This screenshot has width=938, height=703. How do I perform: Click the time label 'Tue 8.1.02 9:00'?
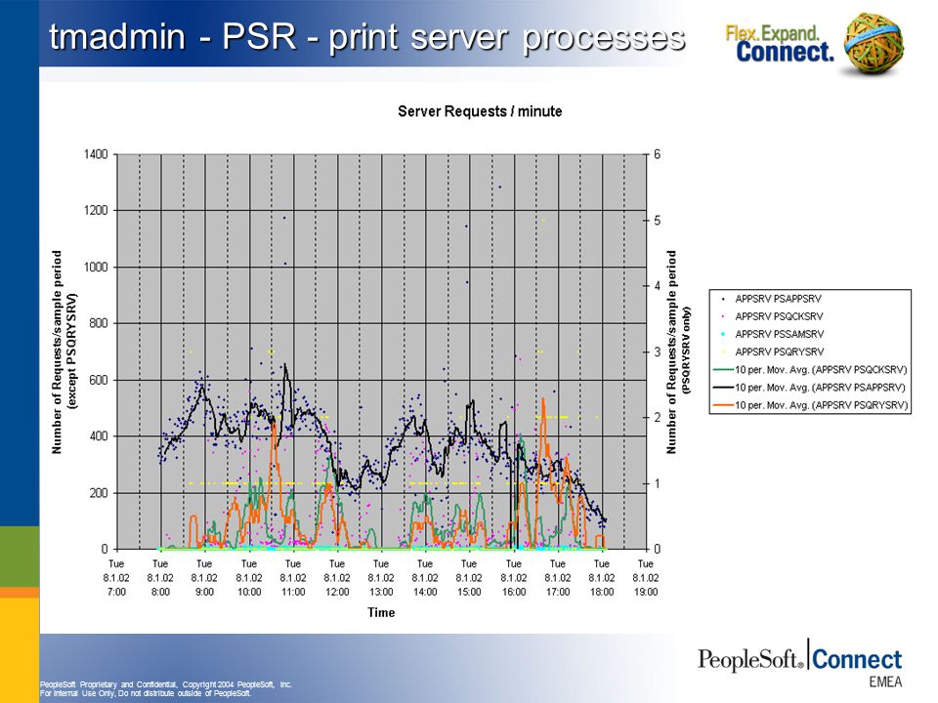tap(204, 577)
